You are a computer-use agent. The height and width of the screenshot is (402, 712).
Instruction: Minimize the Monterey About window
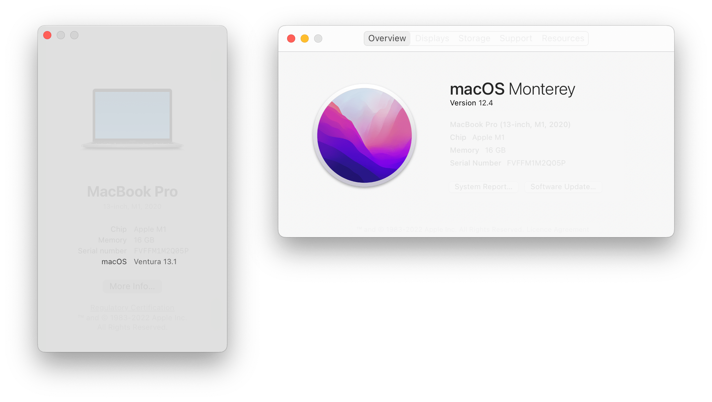pyautogui.click(x=305, y=39)
